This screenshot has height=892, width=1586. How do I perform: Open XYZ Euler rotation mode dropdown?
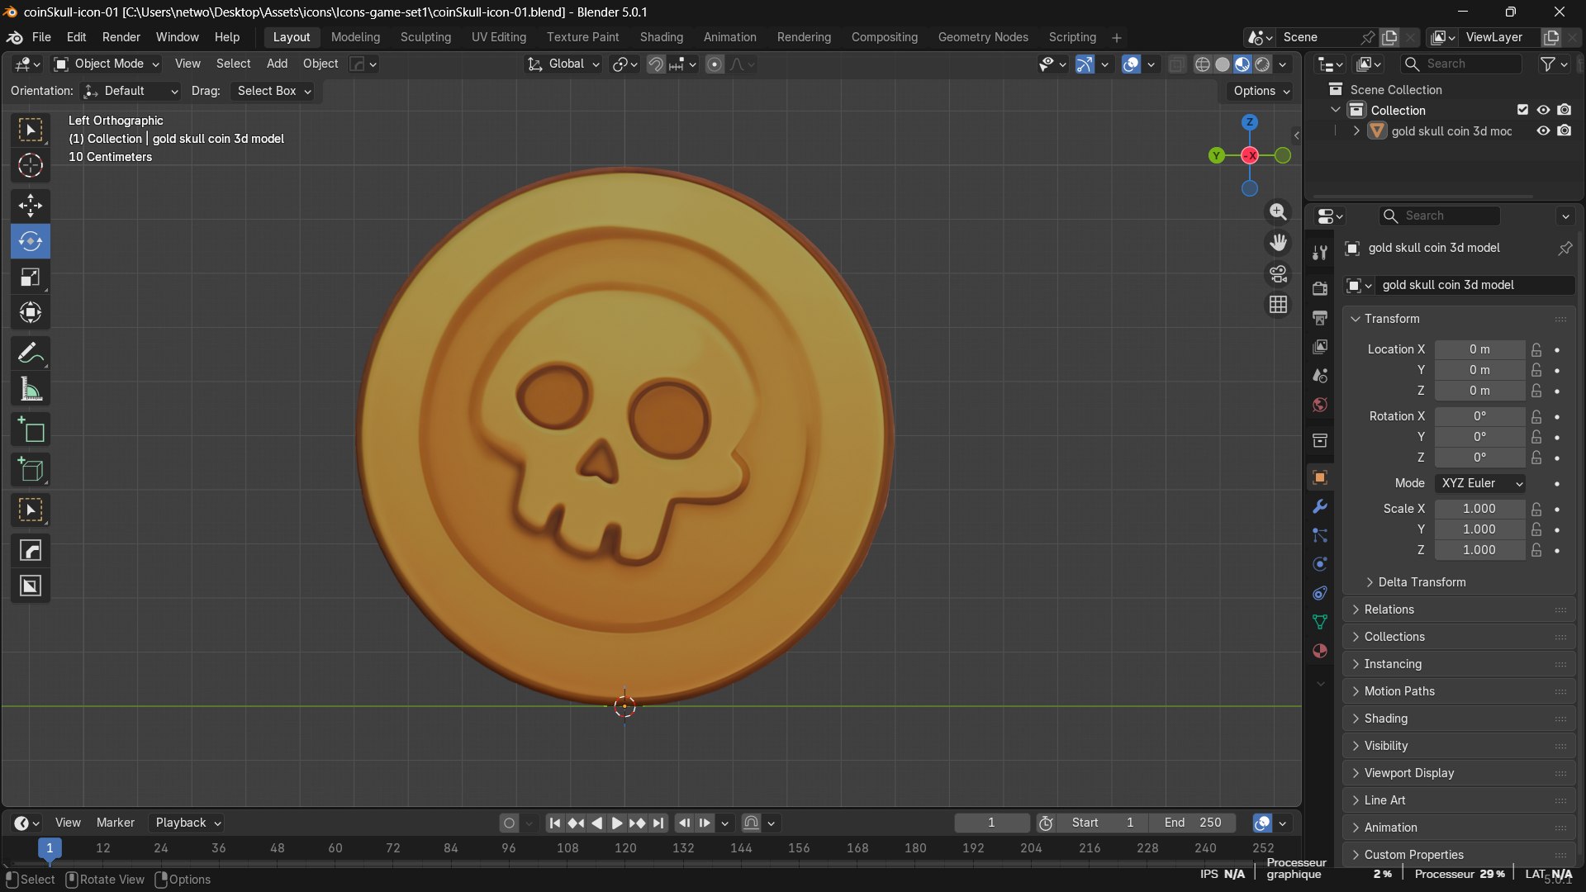click(1481, 483)
